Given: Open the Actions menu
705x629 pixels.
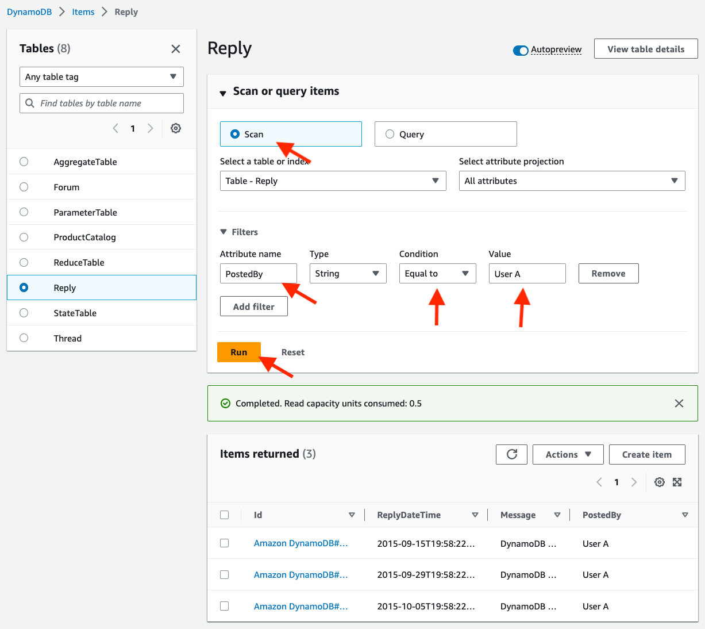Looking at the screenshot, I should [x=568, y=454].
